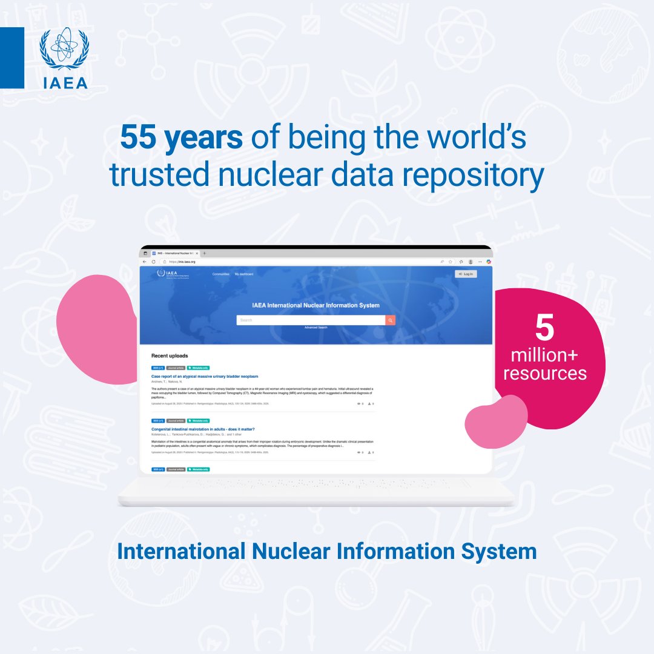Viewport: 654px width, 654px height.
Task: Open 'Congenital intestinal malrotation in adults' article
Action: coord(203,429)
